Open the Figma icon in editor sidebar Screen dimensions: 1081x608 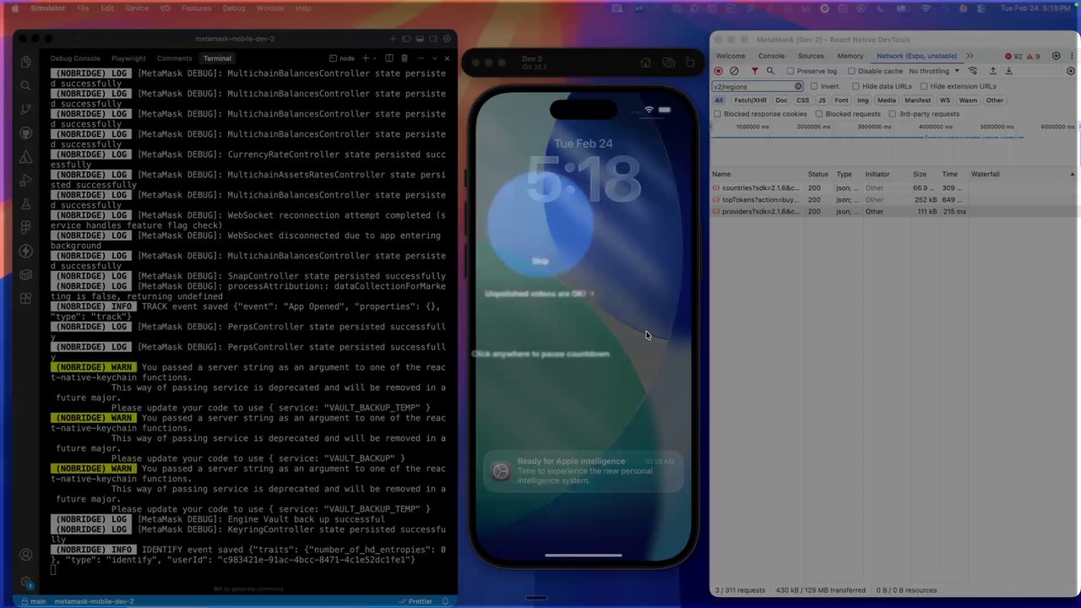25,227
